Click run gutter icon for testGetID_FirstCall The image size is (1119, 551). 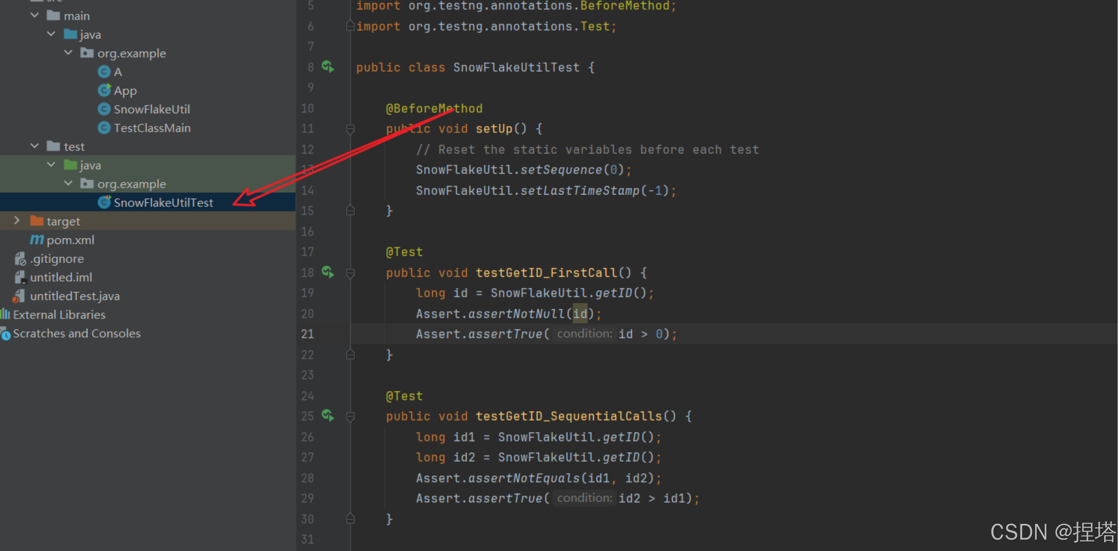tap(328, 272)
